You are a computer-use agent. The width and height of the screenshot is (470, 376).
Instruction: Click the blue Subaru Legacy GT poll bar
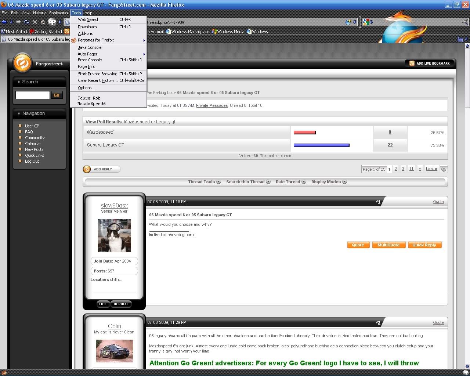(x=321, y=145)
